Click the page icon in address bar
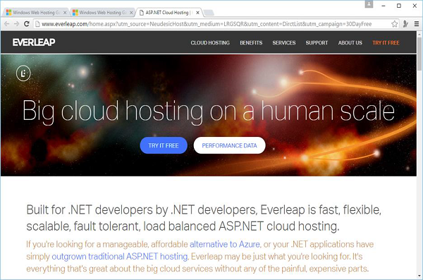The width and height of the screenshot is (423, 280). (x=37, y=24)
